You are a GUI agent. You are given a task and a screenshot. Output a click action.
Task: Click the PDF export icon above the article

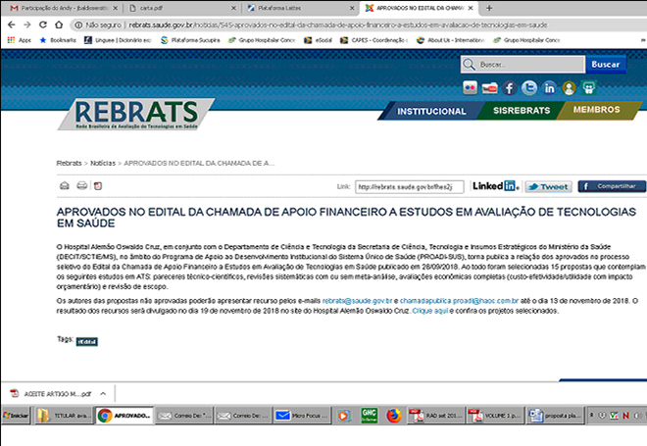pyautogui.click(x=97, y=185)
